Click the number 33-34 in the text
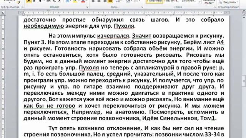Viewport: 246px width, 138px height. tap(212, 135)
